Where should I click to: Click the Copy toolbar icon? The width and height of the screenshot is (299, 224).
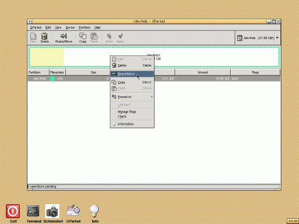[x=83, y=36]
